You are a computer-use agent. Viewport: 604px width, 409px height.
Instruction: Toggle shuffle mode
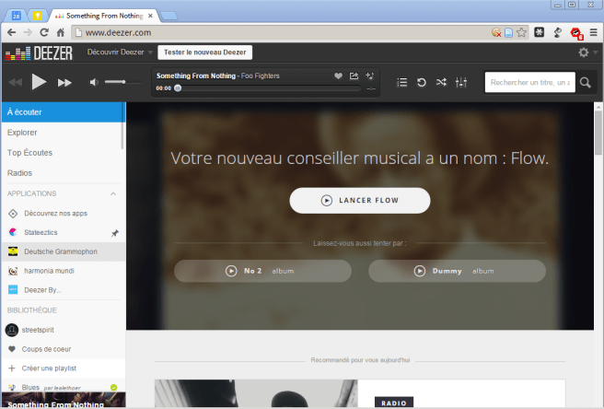[x=441, y=82]
